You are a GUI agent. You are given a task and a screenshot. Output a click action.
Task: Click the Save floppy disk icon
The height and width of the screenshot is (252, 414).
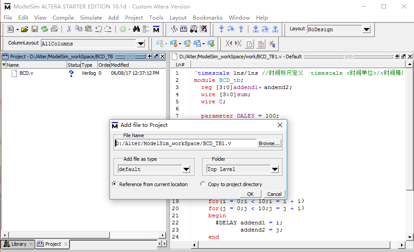click(35, 29)
